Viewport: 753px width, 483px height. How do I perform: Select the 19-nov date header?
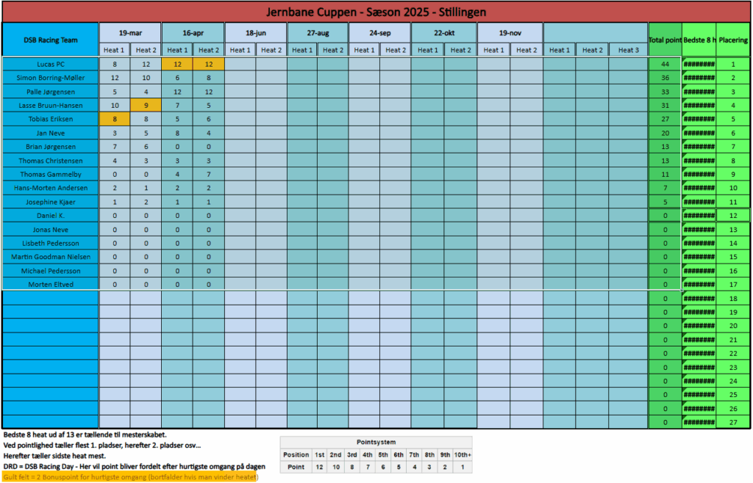tap(510, 33)
